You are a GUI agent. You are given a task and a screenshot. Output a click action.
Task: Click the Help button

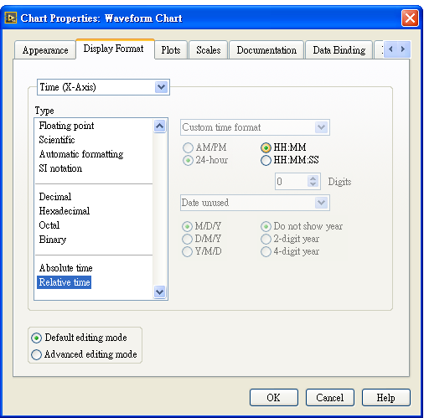point(386,397)
